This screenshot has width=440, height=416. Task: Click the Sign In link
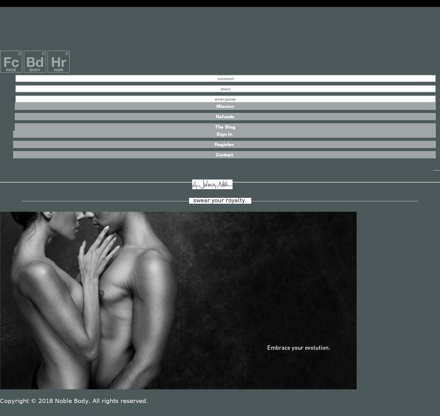coord(224,134)
